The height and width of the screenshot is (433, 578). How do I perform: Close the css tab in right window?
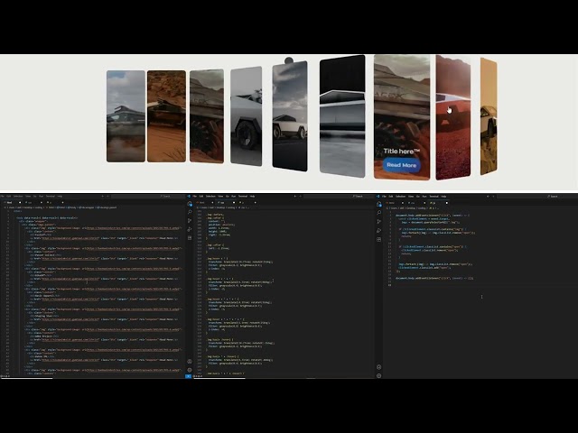pyautogui.click(x=424, y=203)
